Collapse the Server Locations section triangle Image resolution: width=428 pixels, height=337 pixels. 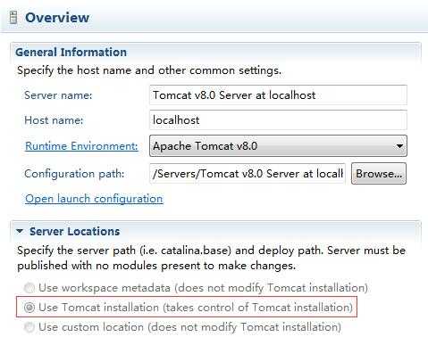pyautogui.click(x=20, y=231)
